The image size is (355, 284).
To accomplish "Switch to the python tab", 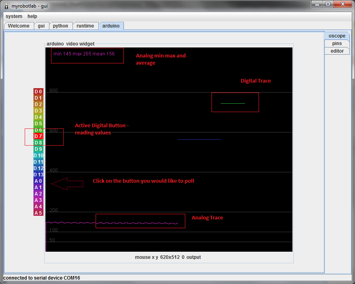I will pyautogui.click(x=61, y=26).
